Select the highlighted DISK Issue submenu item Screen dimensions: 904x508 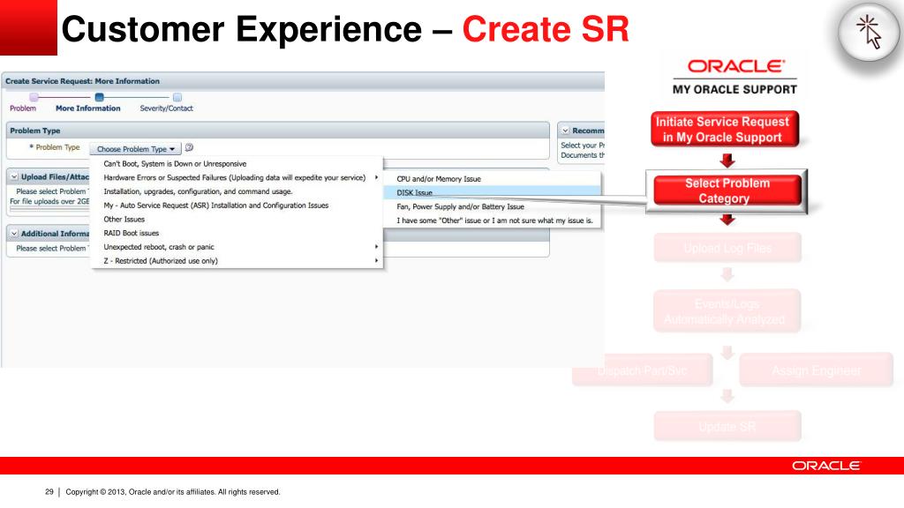492,192
